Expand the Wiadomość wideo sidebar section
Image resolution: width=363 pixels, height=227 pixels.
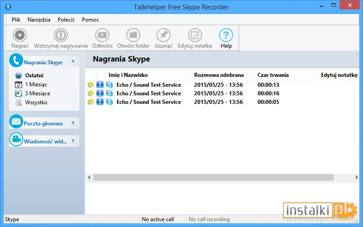pos(73,141)
